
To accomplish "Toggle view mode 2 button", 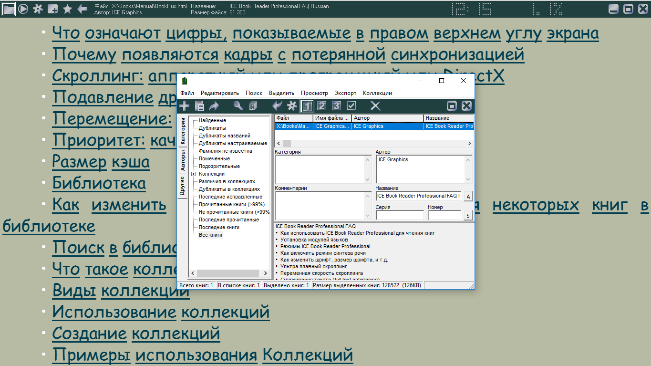I will pos(322,106).
